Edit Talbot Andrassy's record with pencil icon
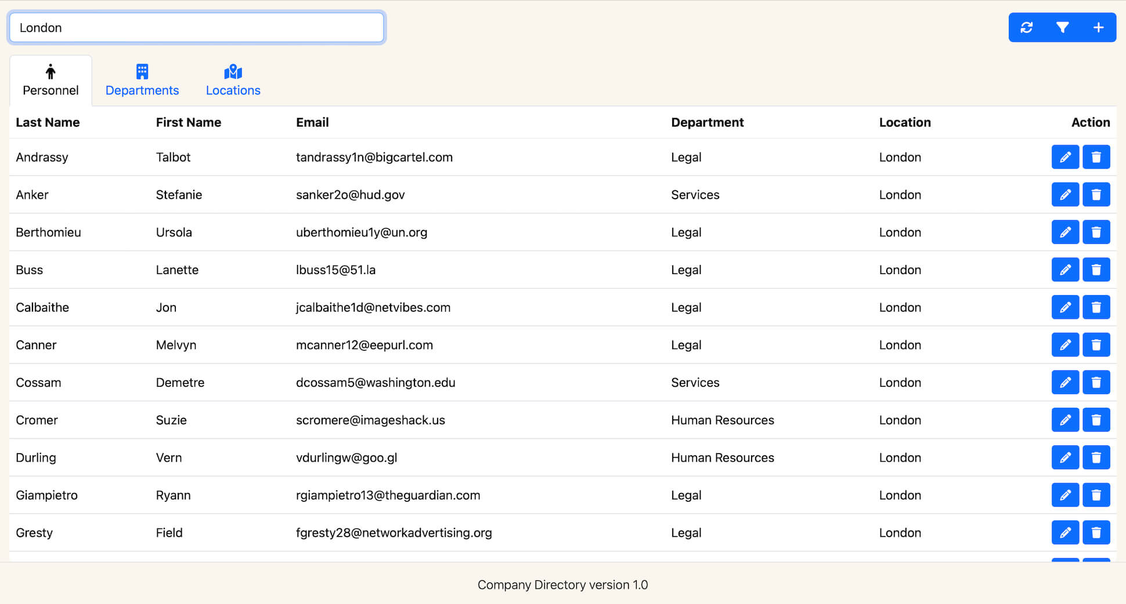Screen dimensions: 1126x604 pyautogui.click(x=1065, y=157)
